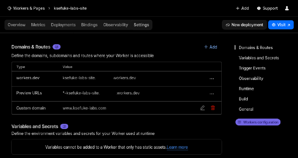Jump to Variables and Secrets in sidebar
The height and width of the screenshot is (158, 298).
tap(259, 58)
